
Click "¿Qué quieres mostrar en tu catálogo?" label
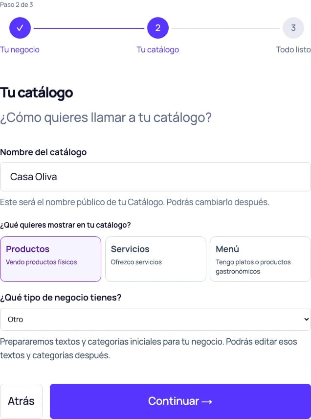coord(66,225)
